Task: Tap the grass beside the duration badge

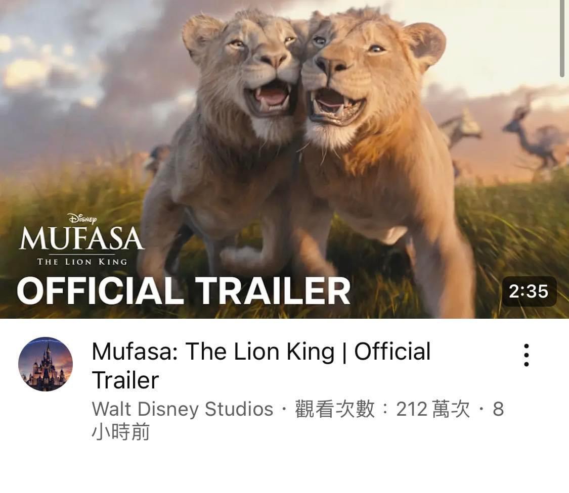Action: point(526,247)
